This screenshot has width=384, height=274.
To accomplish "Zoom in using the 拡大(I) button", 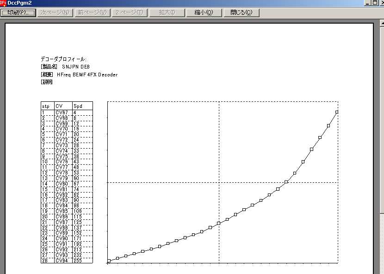I will (167, 12).
